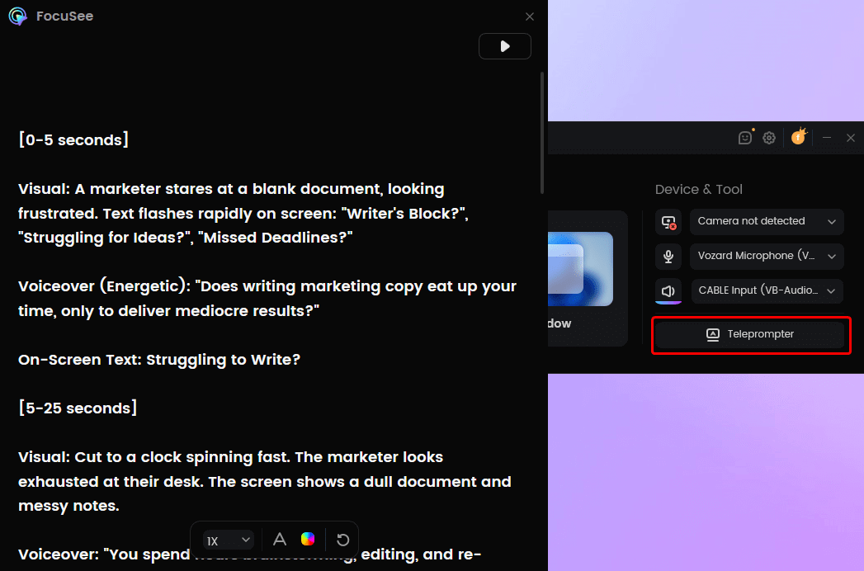Open settings with the gear icon

769,138
